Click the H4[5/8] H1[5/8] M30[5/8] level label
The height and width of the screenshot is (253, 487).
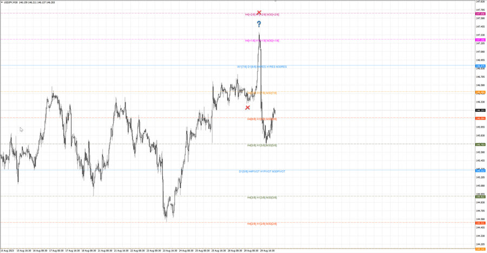point(262,145)
